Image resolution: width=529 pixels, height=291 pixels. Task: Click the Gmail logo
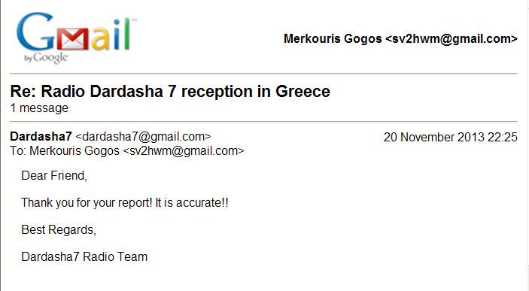[x=77, y=38]
